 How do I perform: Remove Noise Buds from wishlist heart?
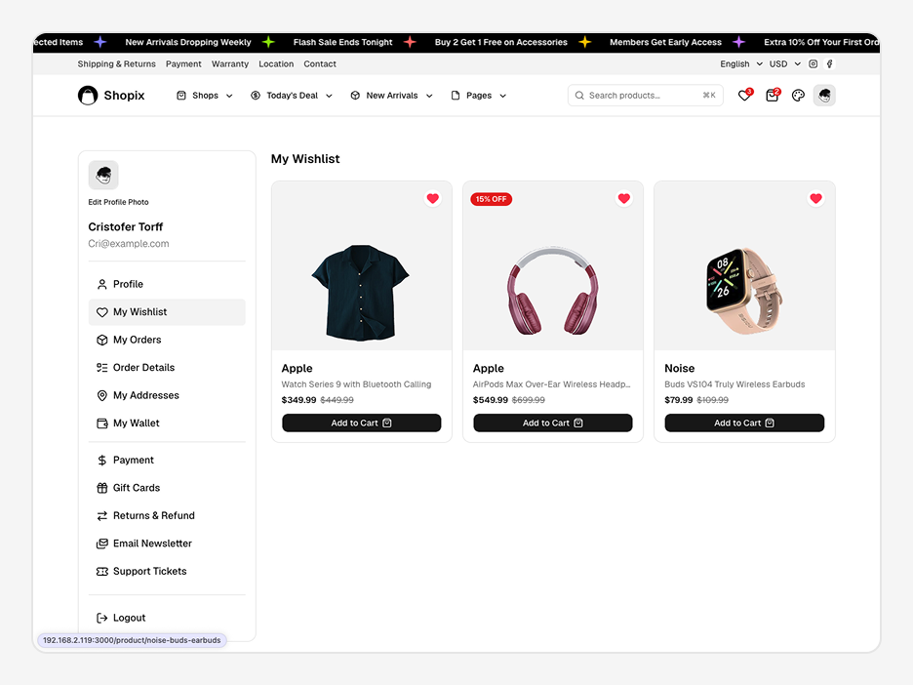pyautogui.click(x=815, y=199)
